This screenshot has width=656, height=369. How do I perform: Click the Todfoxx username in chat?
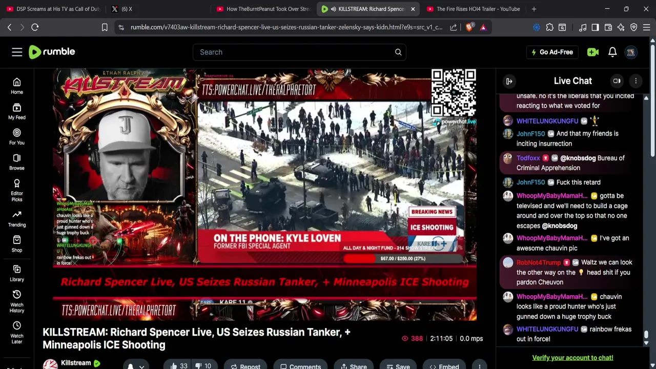pos(528,158)
